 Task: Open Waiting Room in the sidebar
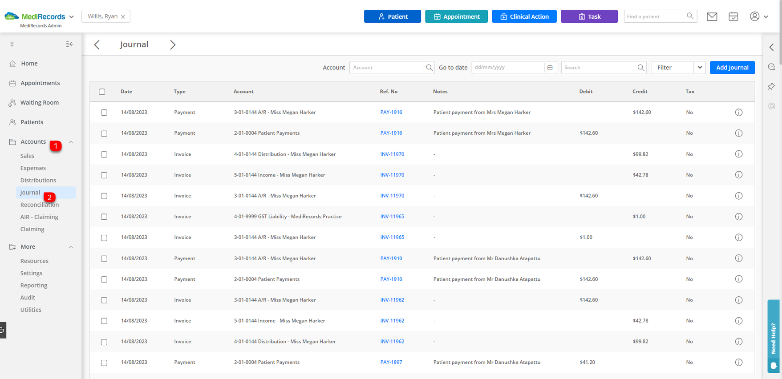(x=40, y=103)
